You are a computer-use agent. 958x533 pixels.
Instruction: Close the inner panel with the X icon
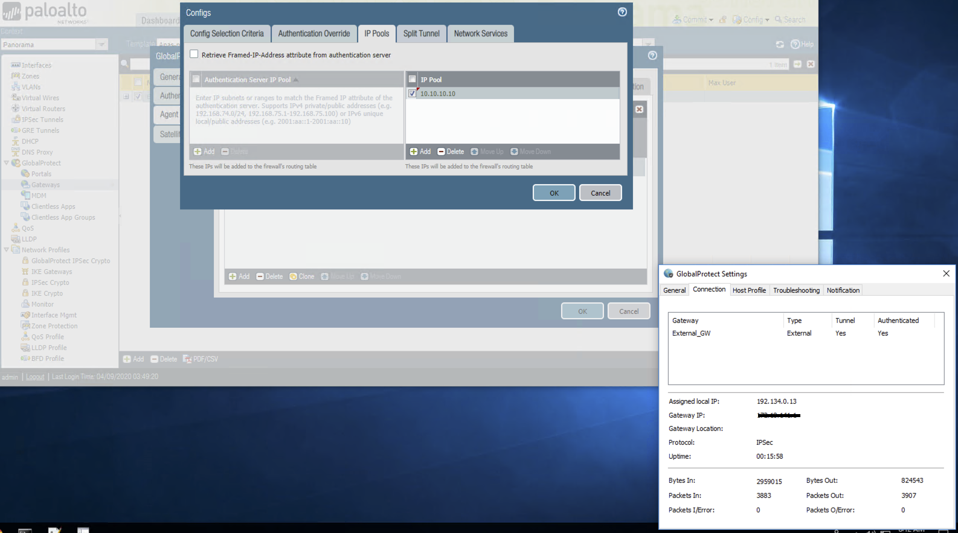639,109
